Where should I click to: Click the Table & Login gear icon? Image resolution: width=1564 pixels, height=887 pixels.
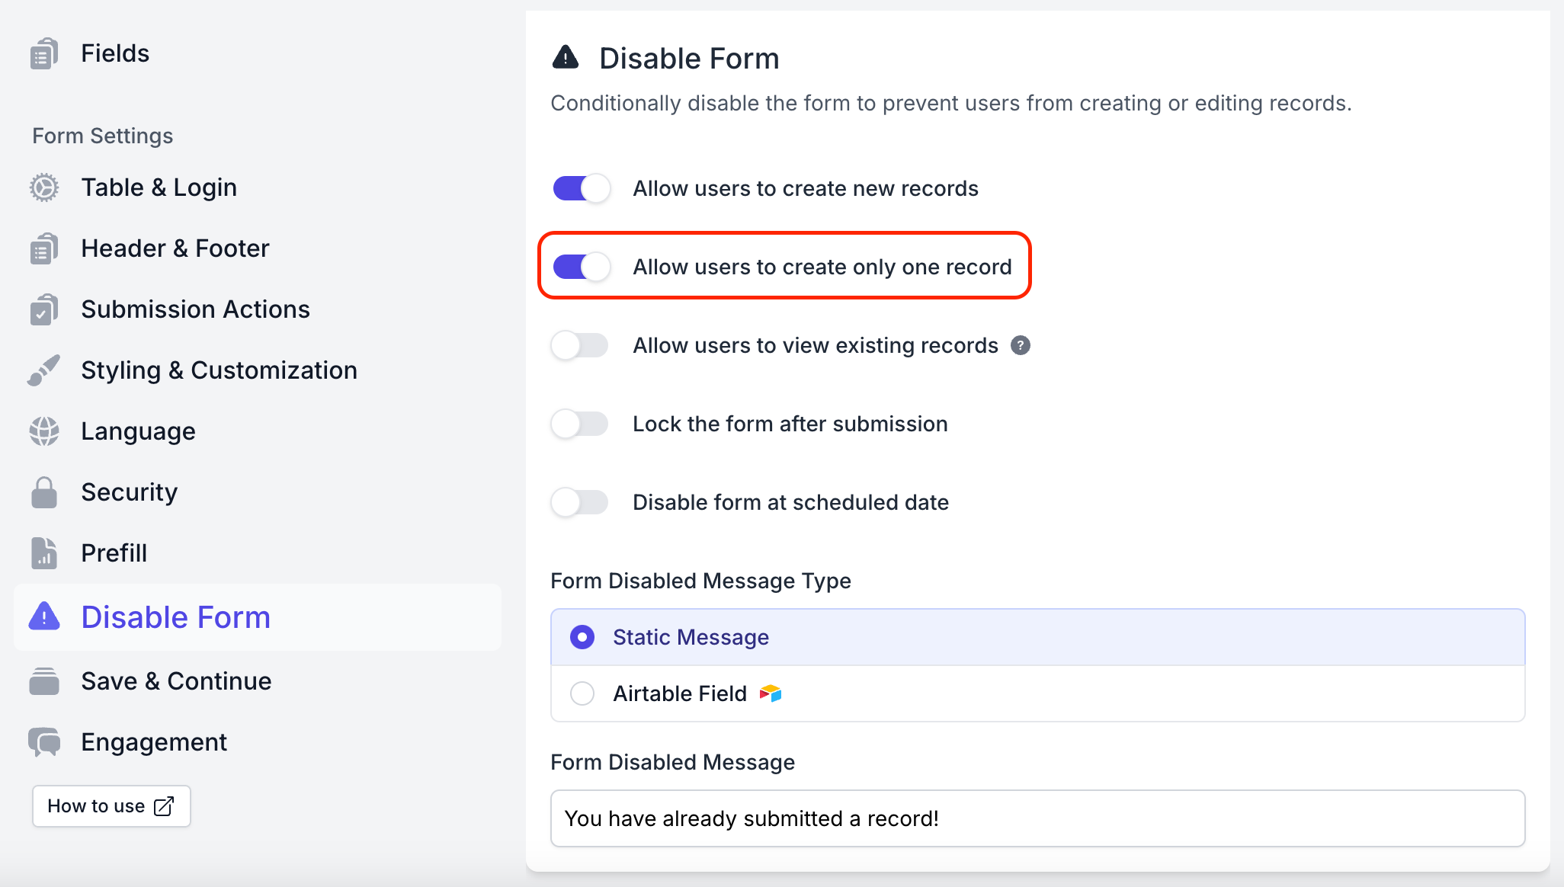44,187
